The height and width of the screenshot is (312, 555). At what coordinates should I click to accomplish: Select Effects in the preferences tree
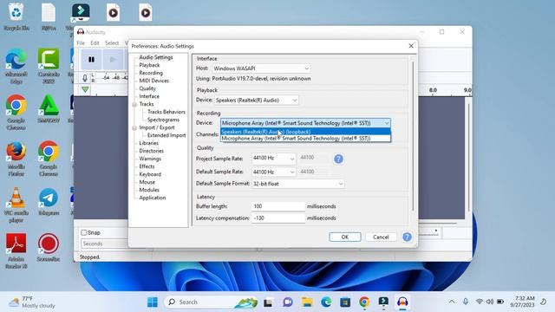[x=147, y=166]
